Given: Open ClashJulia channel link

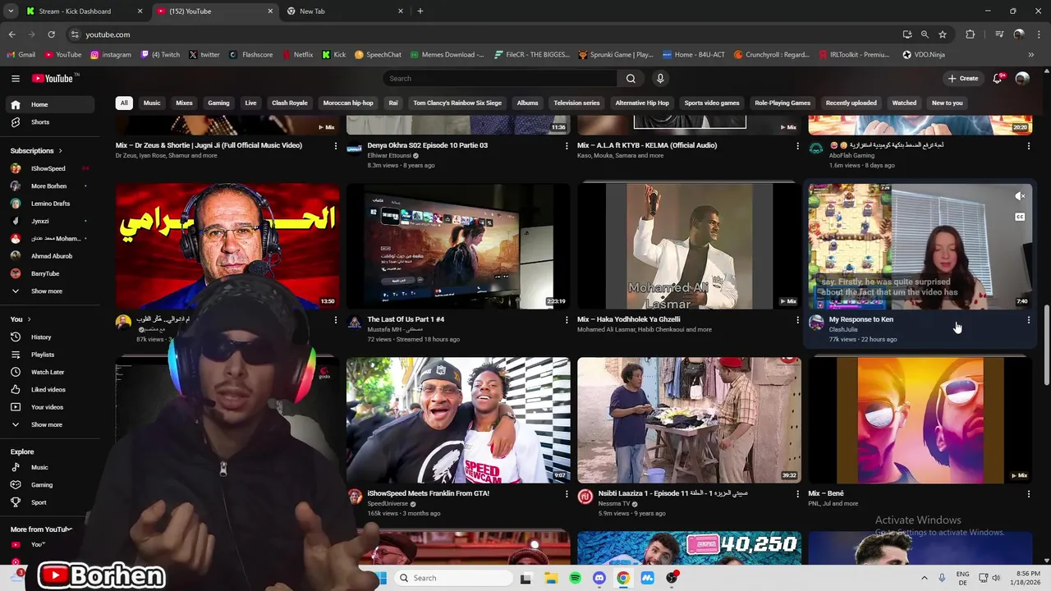Looking at the screenshot, I should [x=843, y=329].
